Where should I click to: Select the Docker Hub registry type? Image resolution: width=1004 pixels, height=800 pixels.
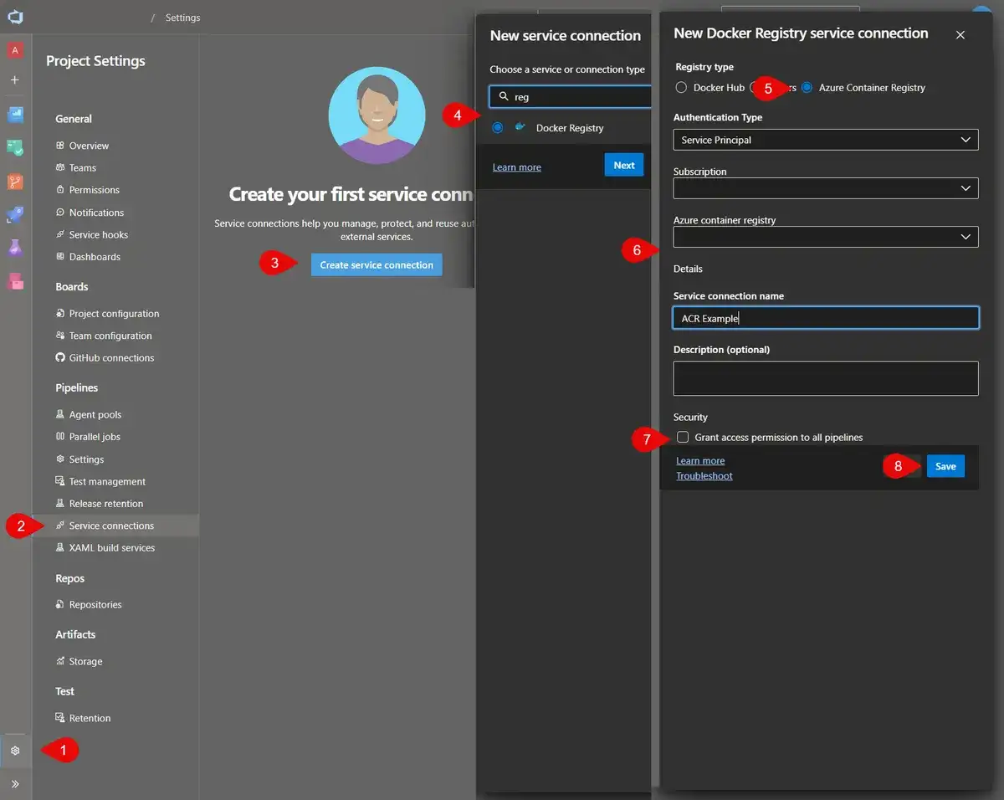682,87
